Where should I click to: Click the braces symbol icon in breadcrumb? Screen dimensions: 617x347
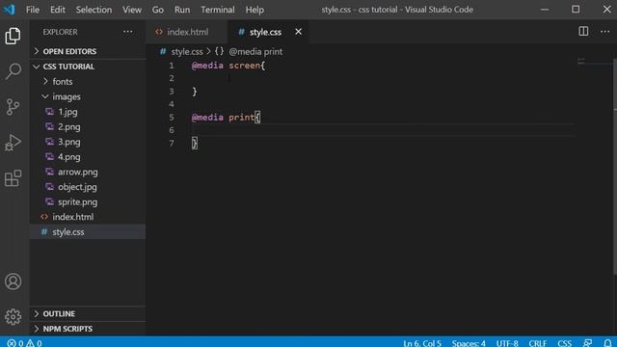[219, 51]
